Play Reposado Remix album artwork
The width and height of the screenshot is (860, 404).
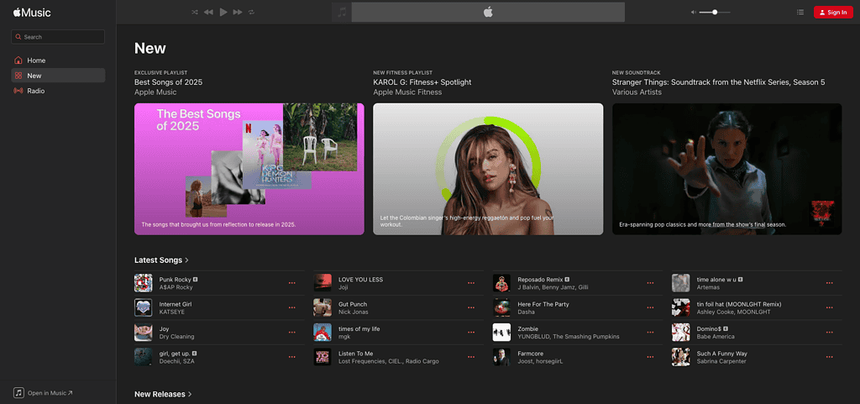(501, 283)
